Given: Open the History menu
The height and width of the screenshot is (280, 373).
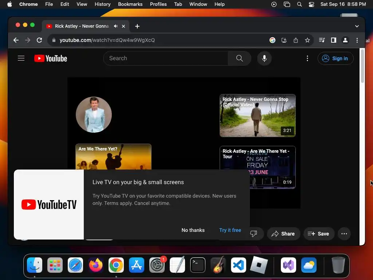Looking at the screenshot, I should coord(102,4).
